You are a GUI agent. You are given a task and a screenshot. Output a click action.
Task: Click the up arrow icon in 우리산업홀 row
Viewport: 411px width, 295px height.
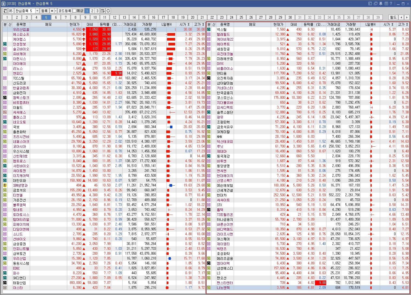point(84,29)
